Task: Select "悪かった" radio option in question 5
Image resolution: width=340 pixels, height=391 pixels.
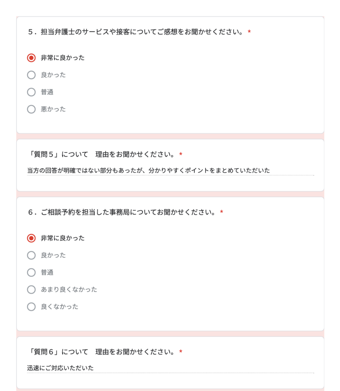Action: click(x=31, y=109)
